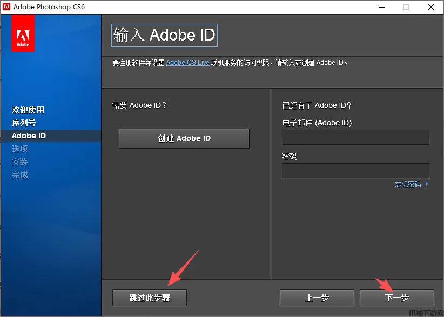Continue with the 下一步 button
Viewport: 444px width, 317px height.
(397, 298)
